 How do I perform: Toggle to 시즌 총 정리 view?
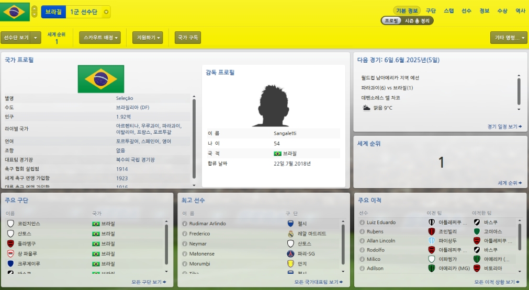pyautogui.click(x=417, y=21)
